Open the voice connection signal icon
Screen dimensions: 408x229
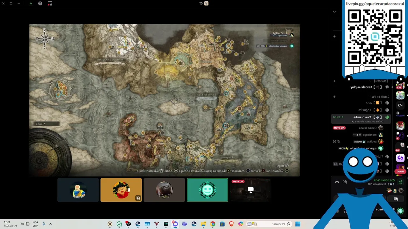coord(401,182)
